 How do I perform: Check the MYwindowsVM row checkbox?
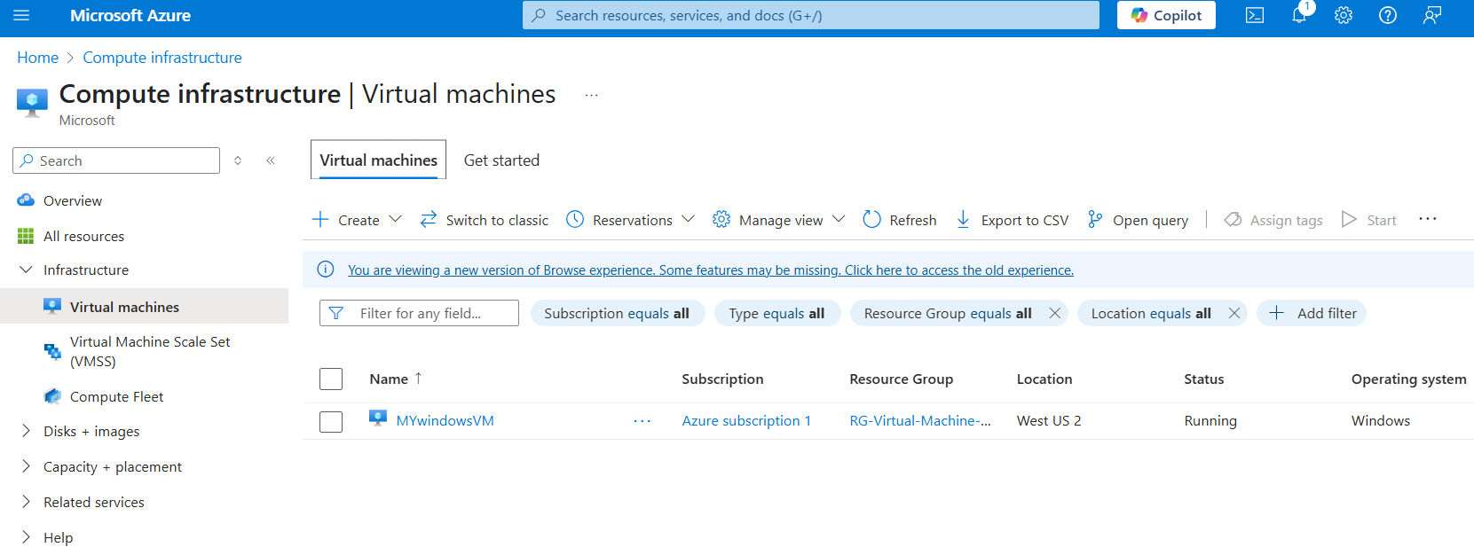(x=331, y=422)
